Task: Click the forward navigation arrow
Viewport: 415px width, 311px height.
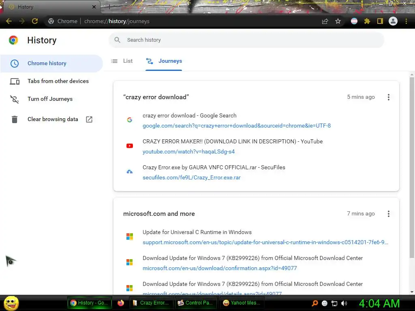Action: click(x=22, y=21)
